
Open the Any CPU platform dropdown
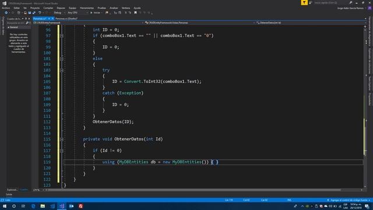[x=78, y=13]
